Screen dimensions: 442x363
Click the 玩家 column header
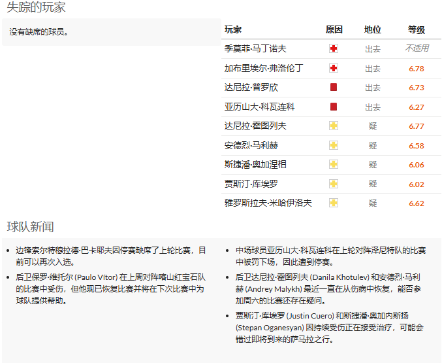[x=233, y=29]
